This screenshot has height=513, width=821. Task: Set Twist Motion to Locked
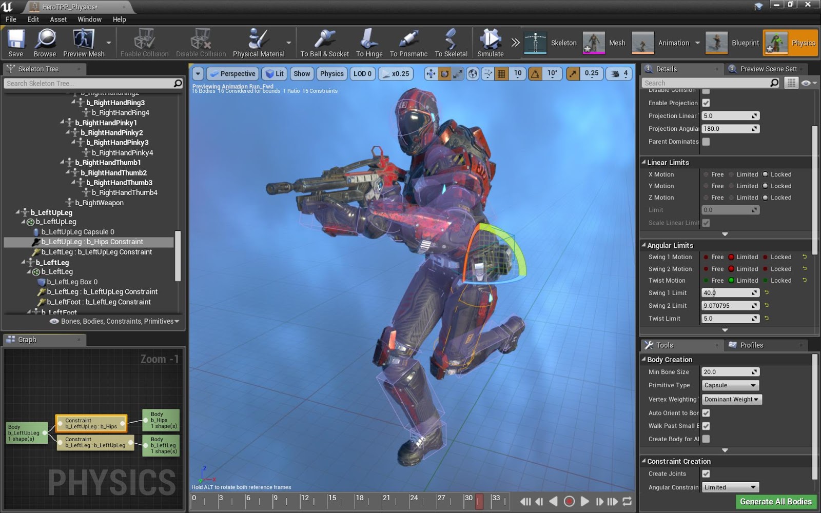pyautogui.click(x=765, y=281)
